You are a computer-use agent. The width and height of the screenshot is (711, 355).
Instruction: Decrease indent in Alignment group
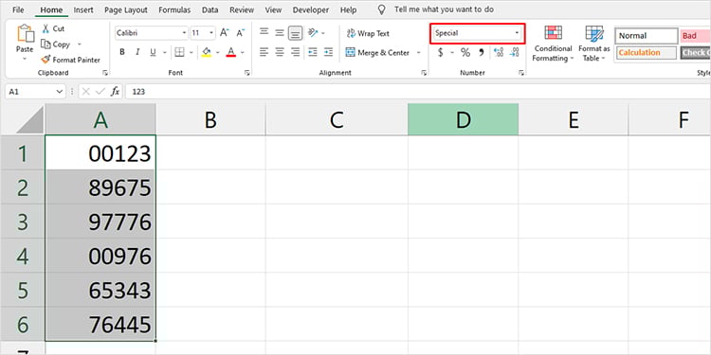tap(313, 52)
